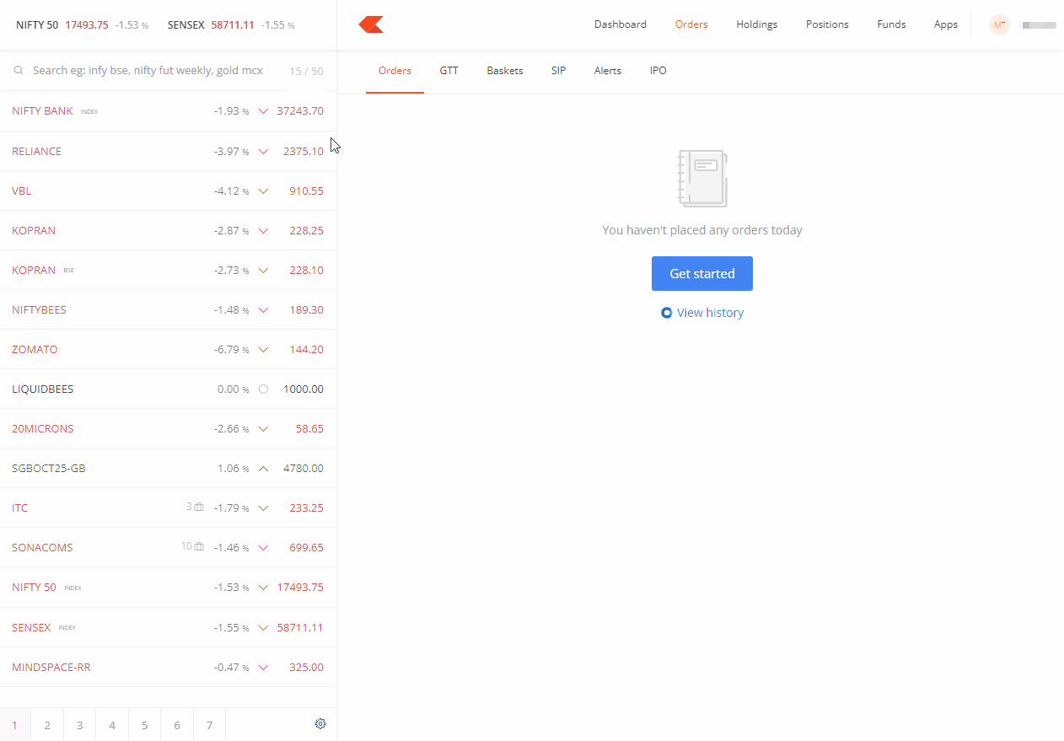This screenshot has height=741, width=1064.
Task: Open the watchlist settings gear
Action: tap(320, 723)
